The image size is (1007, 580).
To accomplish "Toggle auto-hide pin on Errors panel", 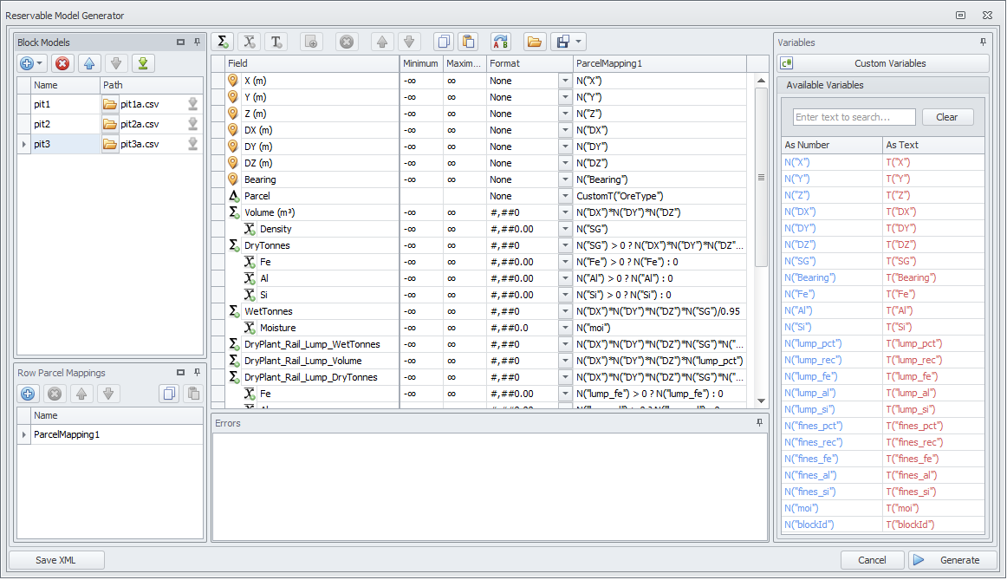I will [x=760, y=423].
